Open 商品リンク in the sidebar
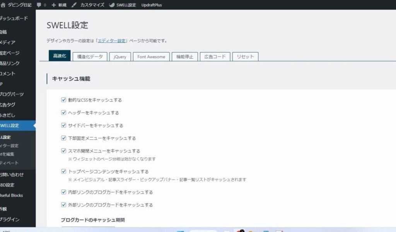 (x=10, y=63)
